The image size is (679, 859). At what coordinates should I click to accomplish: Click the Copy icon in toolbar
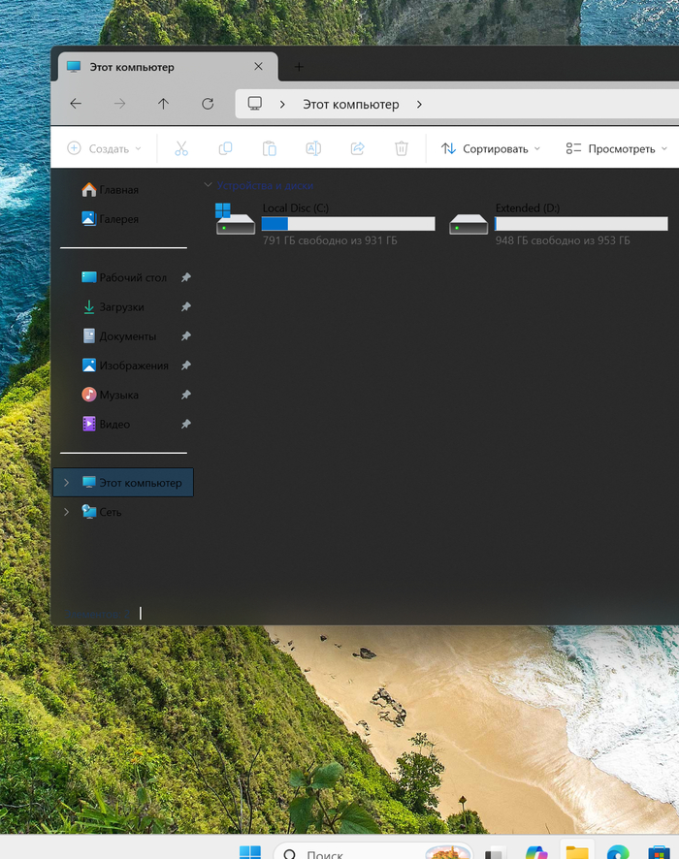[x=225, y=148]
